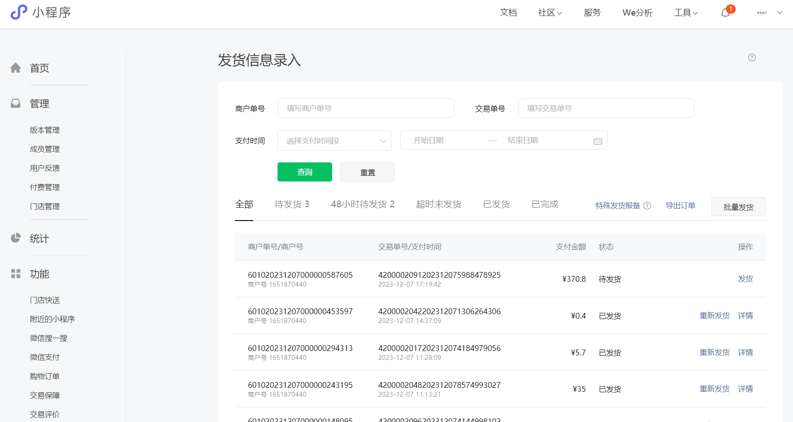Expand the account dropdown arrow
The width and height of the screenshot is (793, 422).
pyautogui.click(x=780, y=13)
